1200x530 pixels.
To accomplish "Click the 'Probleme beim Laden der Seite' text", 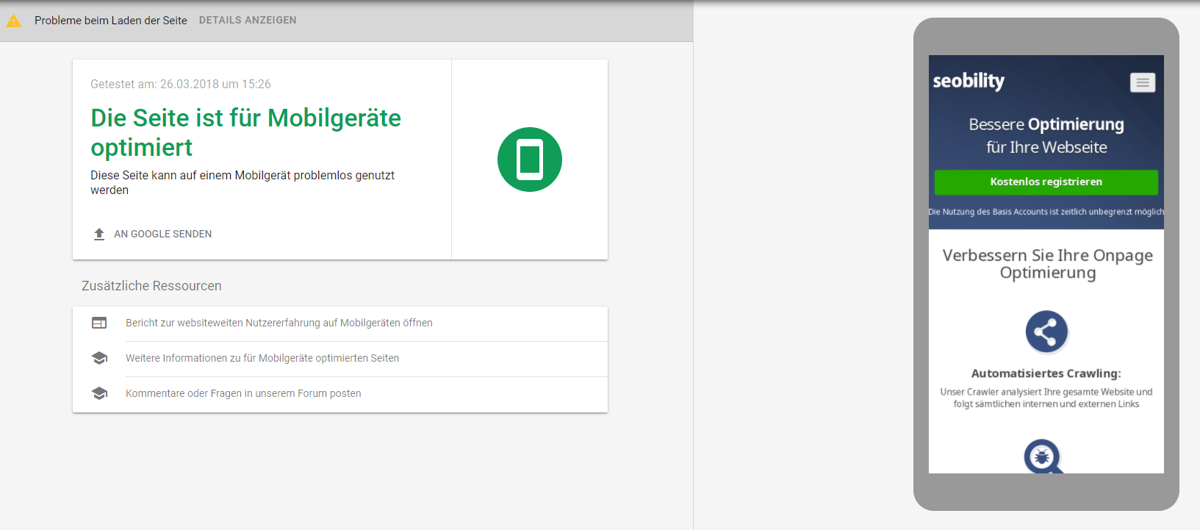I will [x=111, y=21].
